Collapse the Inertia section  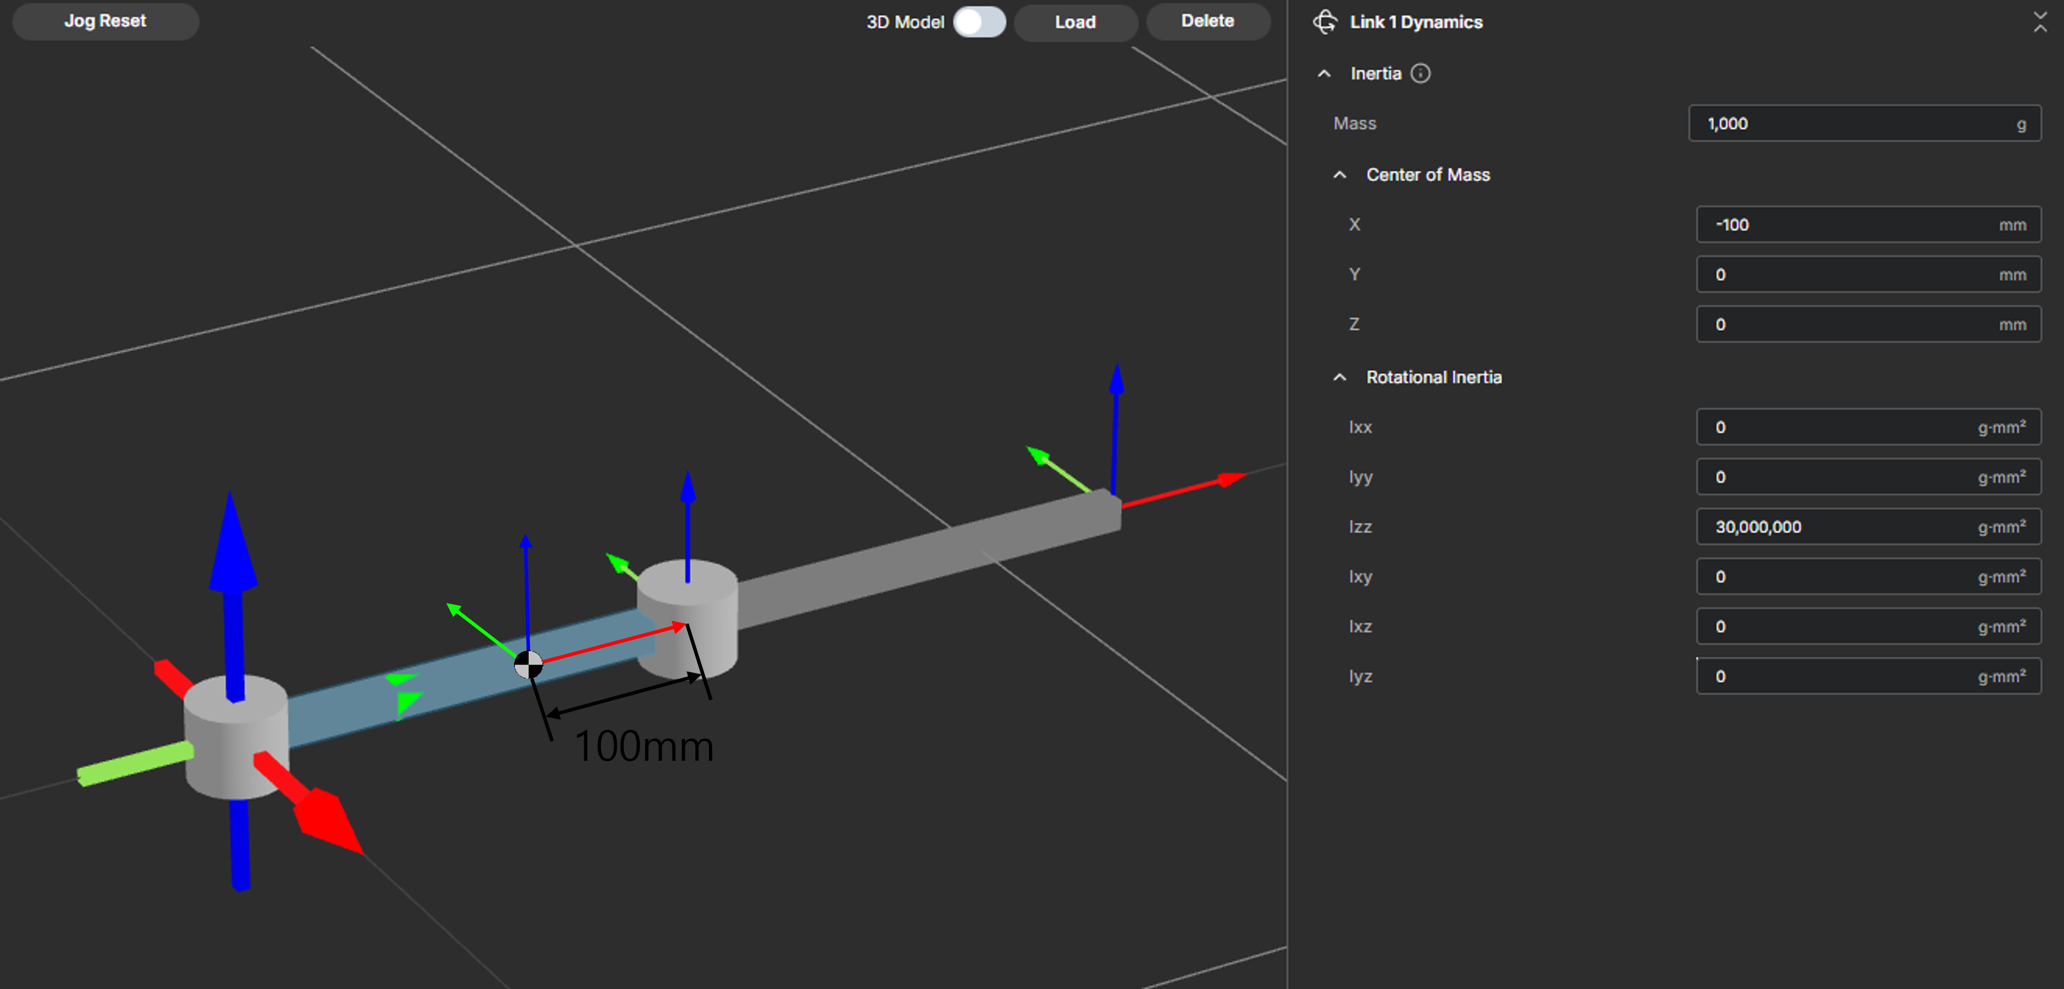click(1325, 74)
